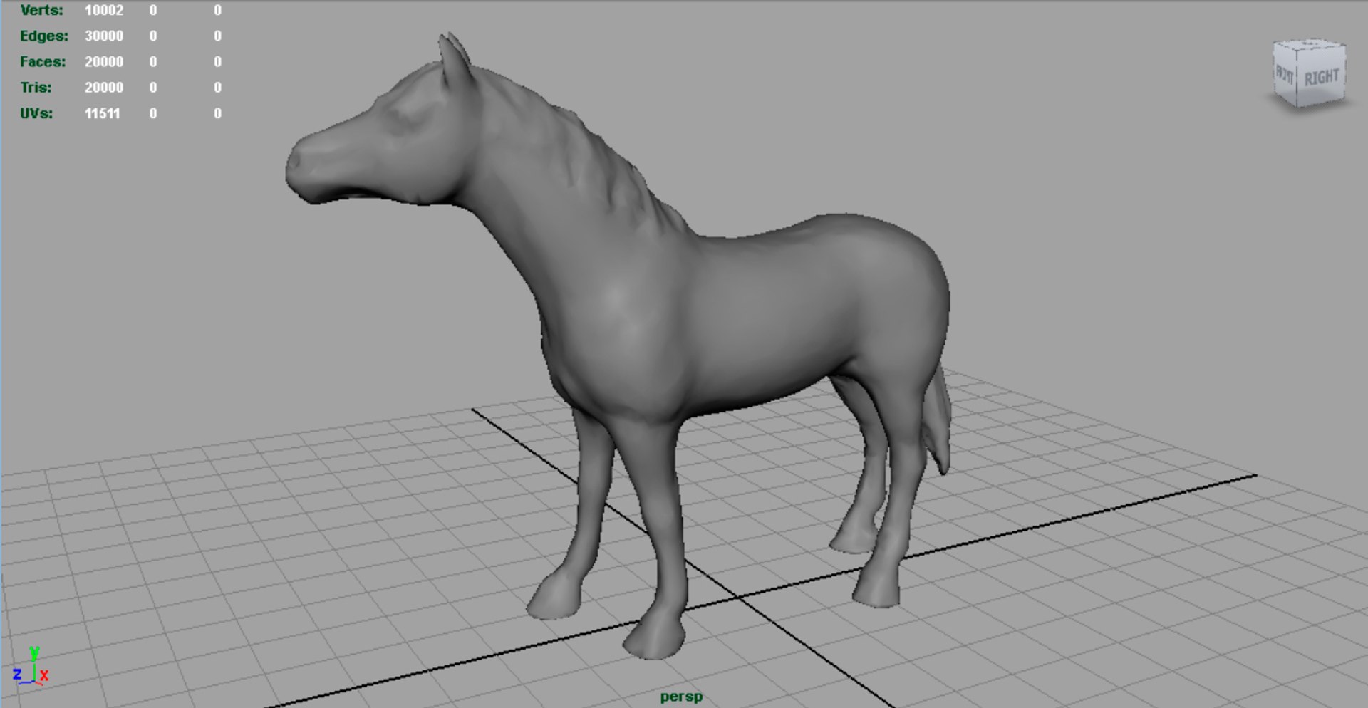Click the Verts count value 10002
Image resolution: width=1368 pixels, height=708 pixels.
[x=104, y=10]
